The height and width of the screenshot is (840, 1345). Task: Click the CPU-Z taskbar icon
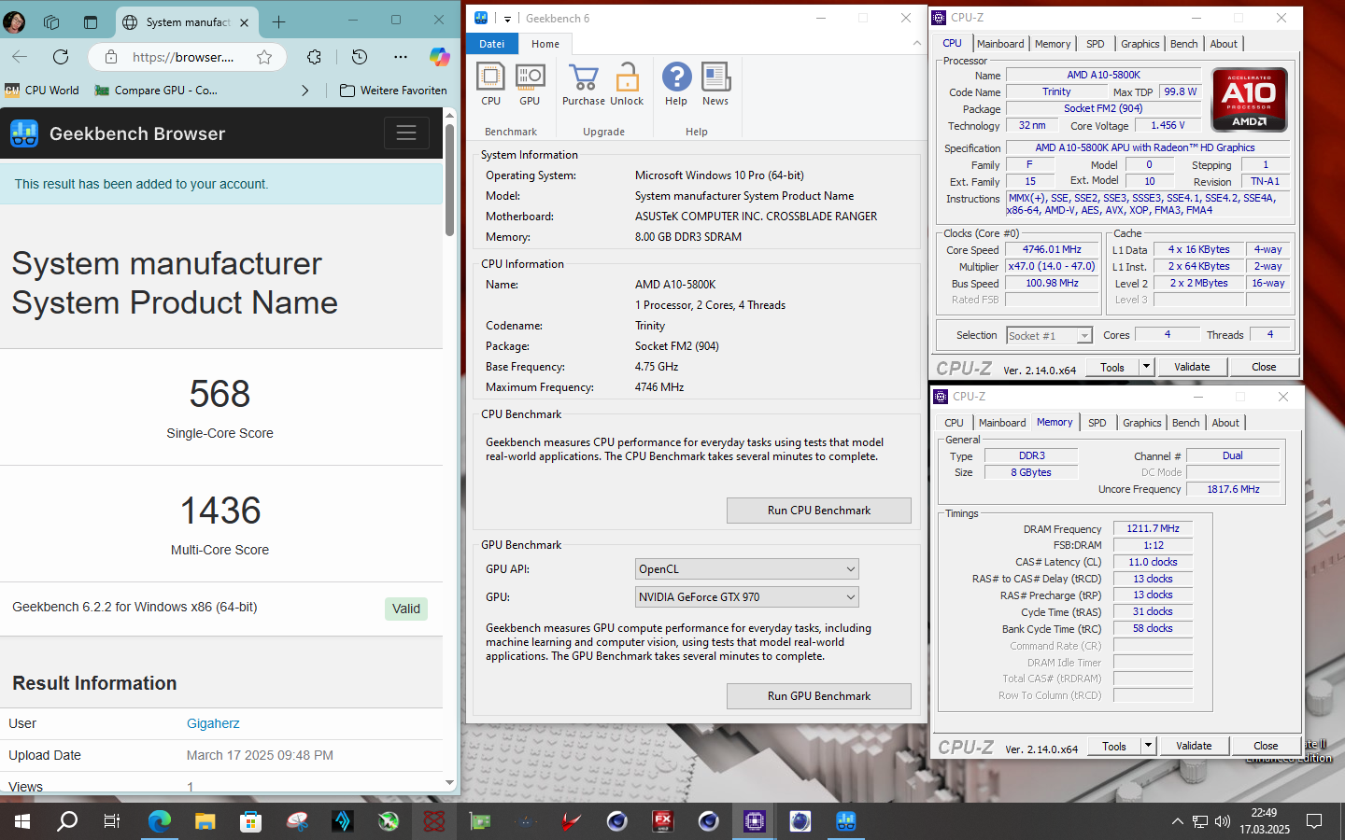[x=755, y=821]
